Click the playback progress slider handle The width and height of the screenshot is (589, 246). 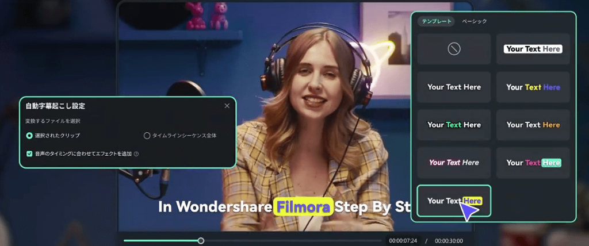click(201, 241)
